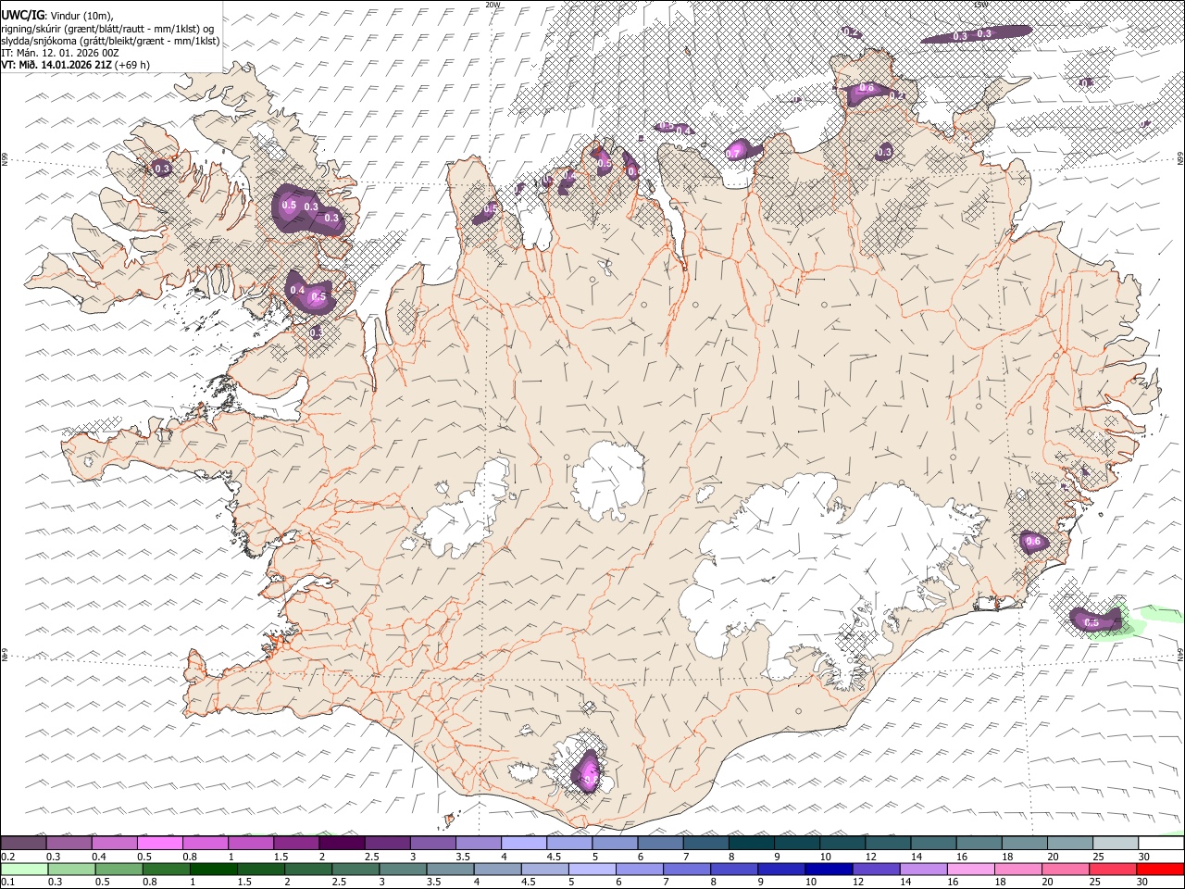Click the '0.7' snowfall value on north coast

click(x=733, y=154)
